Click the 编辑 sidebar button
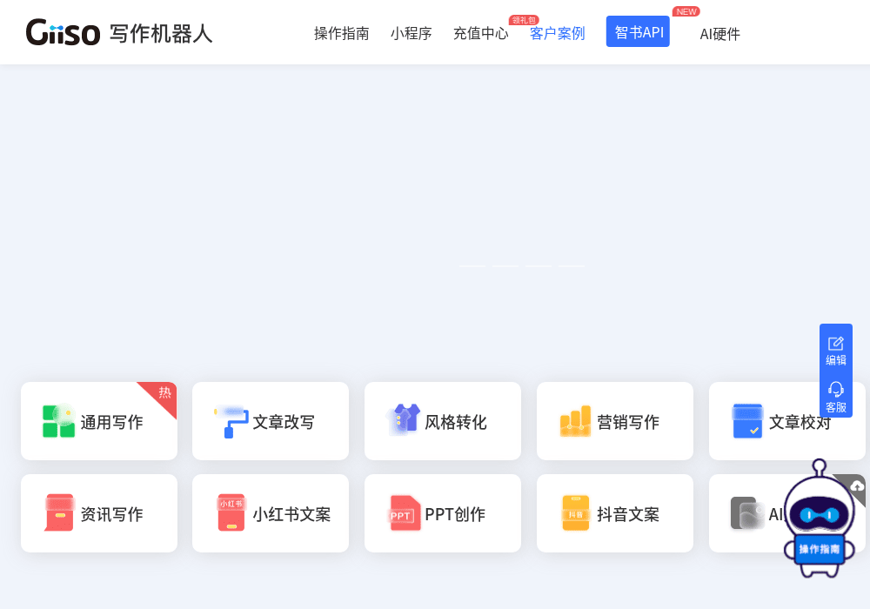This screenshot has height=609, width=870. point(835,351)
